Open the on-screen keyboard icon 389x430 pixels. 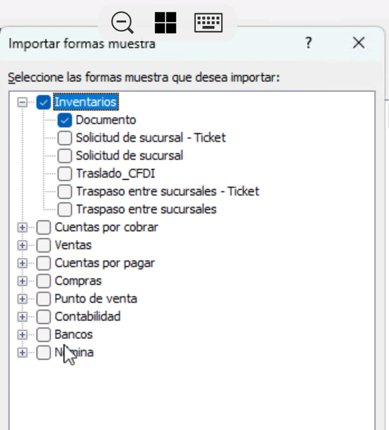pyautogui.click(x=208, y=22)
